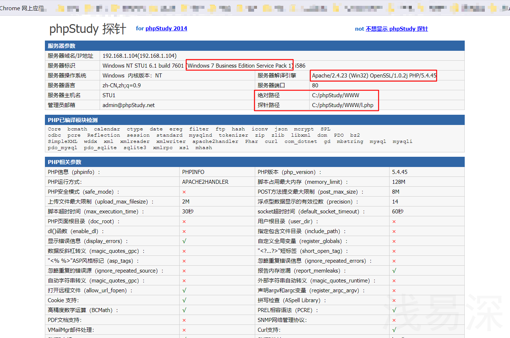The image size is (510, 338).
Task: Click the 绝对路径 label
Action: [269, 95]
